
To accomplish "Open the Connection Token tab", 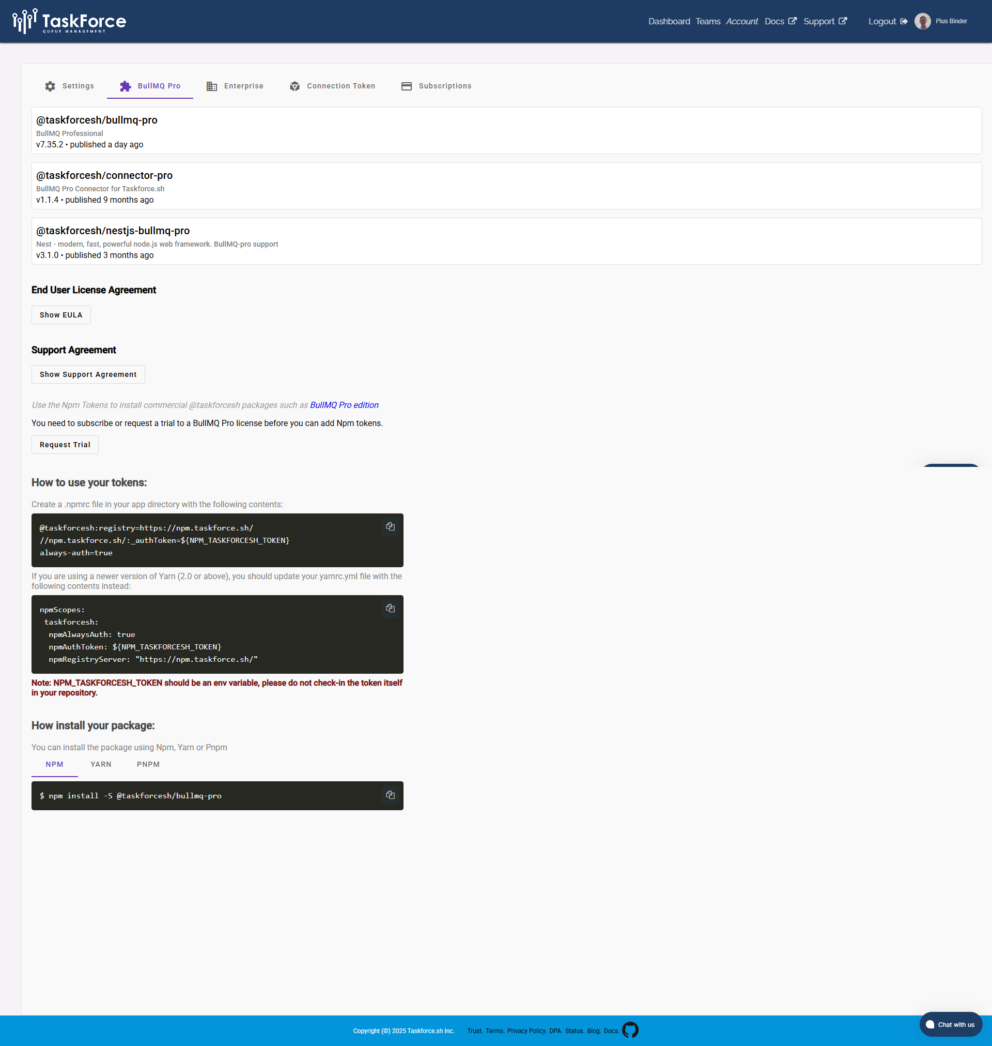I will [x=332, y=86].
